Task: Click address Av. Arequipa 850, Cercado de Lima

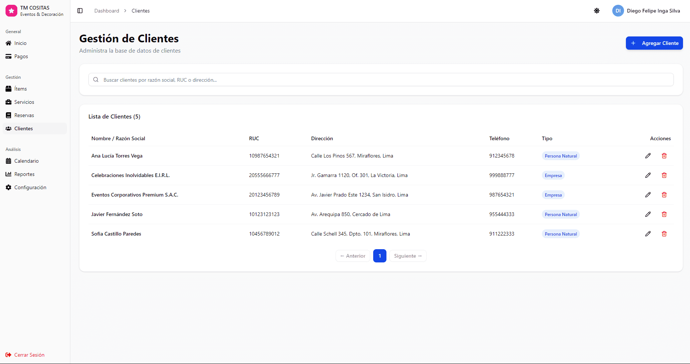Action: pos(351,214)
